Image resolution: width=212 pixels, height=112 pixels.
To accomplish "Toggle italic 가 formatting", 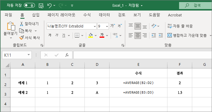I will (x=57, y=35).
